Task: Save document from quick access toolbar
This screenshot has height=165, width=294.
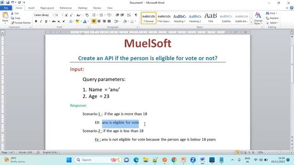Action: pyautogui.click(x=8, y=2)
